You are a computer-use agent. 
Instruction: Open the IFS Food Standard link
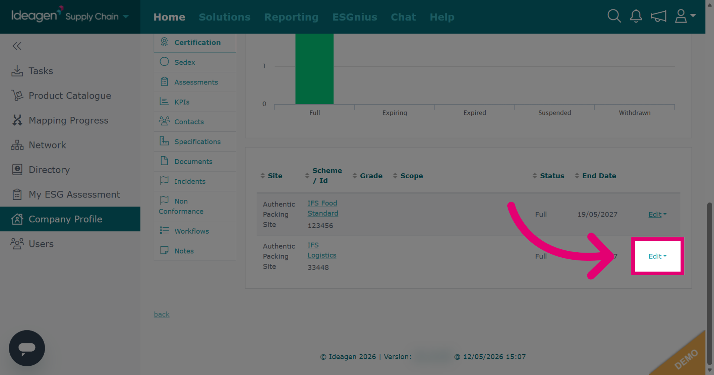[323, 208]
